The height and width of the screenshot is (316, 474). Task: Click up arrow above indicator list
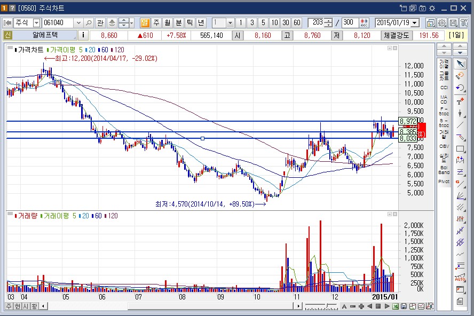tap(444, 46)
